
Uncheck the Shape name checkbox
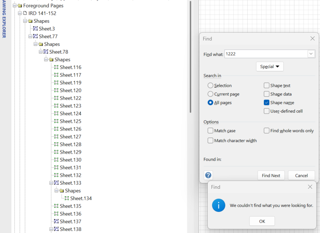(267, 102)
